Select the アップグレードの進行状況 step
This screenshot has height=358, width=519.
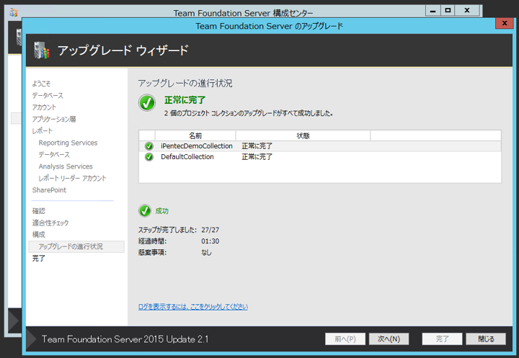tap(76, 246)
